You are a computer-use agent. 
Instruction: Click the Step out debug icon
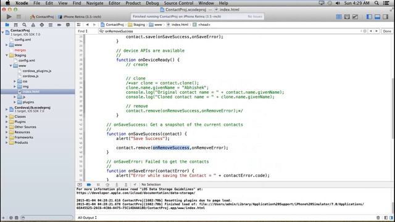[x=126, y=184]
